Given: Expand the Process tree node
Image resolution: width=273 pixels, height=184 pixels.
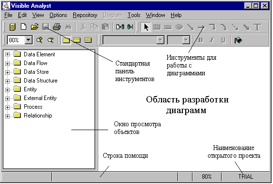Looking at the screenshot, I should tap(7, 107).
